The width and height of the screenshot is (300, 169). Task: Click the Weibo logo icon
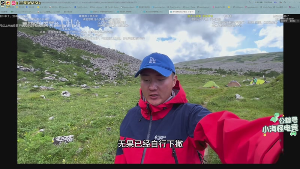point(8,3)
